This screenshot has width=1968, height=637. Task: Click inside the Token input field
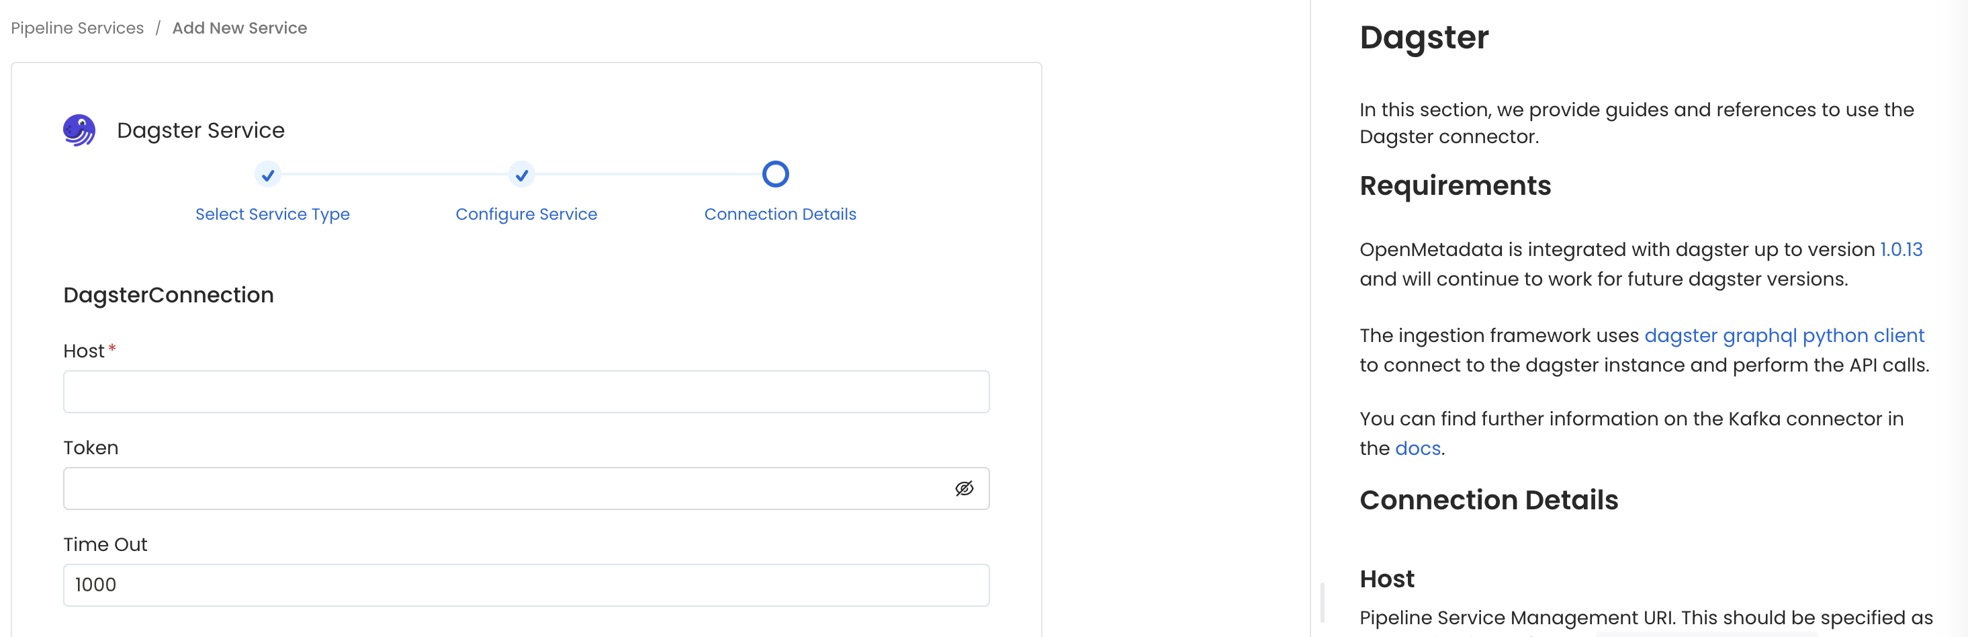click(x=504, y=487)
